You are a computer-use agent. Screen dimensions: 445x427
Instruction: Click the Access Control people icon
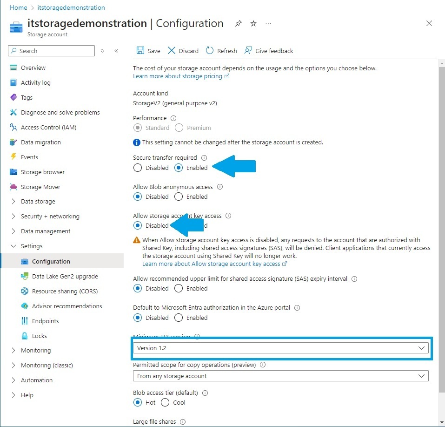(x=13, y=127)
